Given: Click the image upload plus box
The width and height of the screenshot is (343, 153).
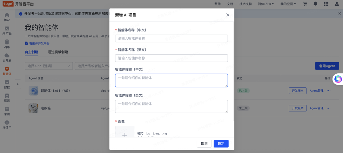Looking at the screenshot, I should 124,133.
